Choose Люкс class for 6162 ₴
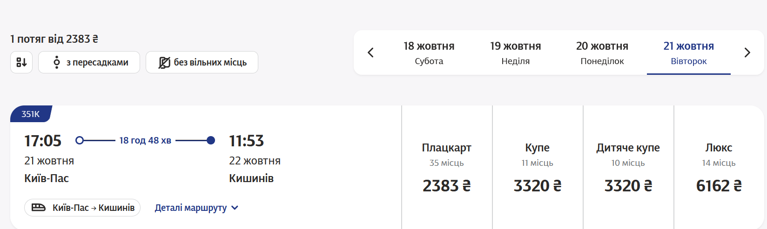The height and width of the screenshot is (229, 767). coord(719,167)
